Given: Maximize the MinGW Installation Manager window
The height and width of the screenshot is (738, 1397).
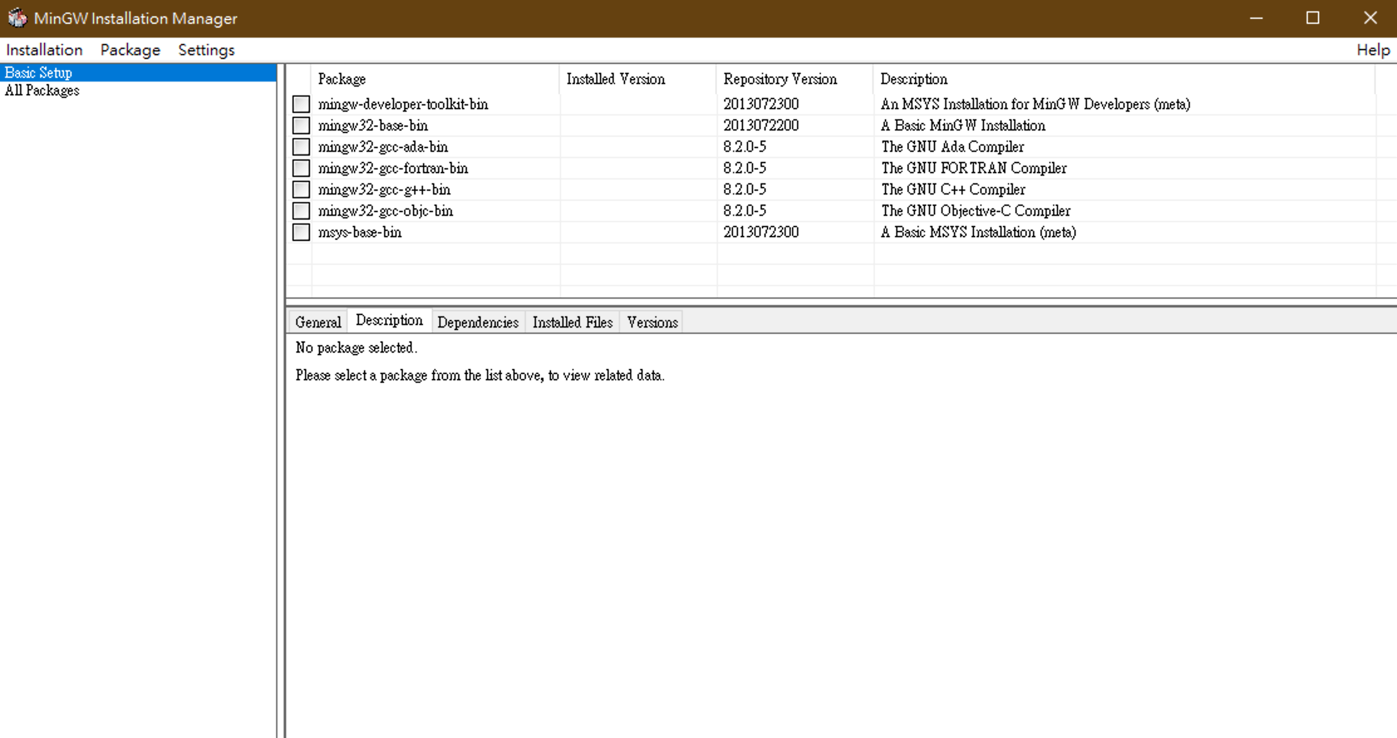Looking at the screenshot, I should (x=1313, y=18).
